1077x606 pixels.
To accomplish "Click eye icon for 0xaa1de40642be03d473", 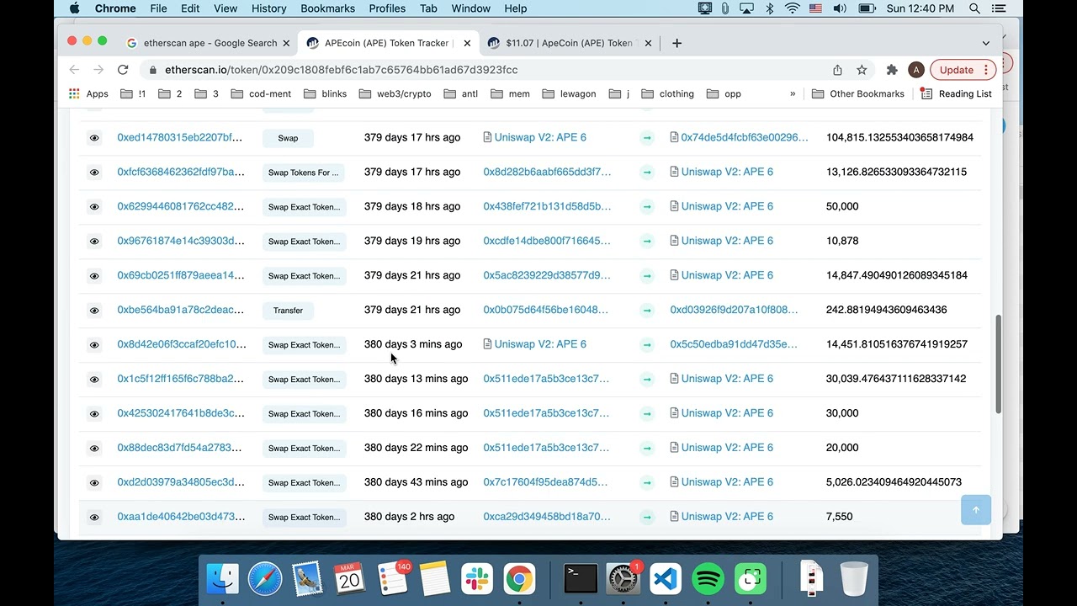I will coord(94,518).
